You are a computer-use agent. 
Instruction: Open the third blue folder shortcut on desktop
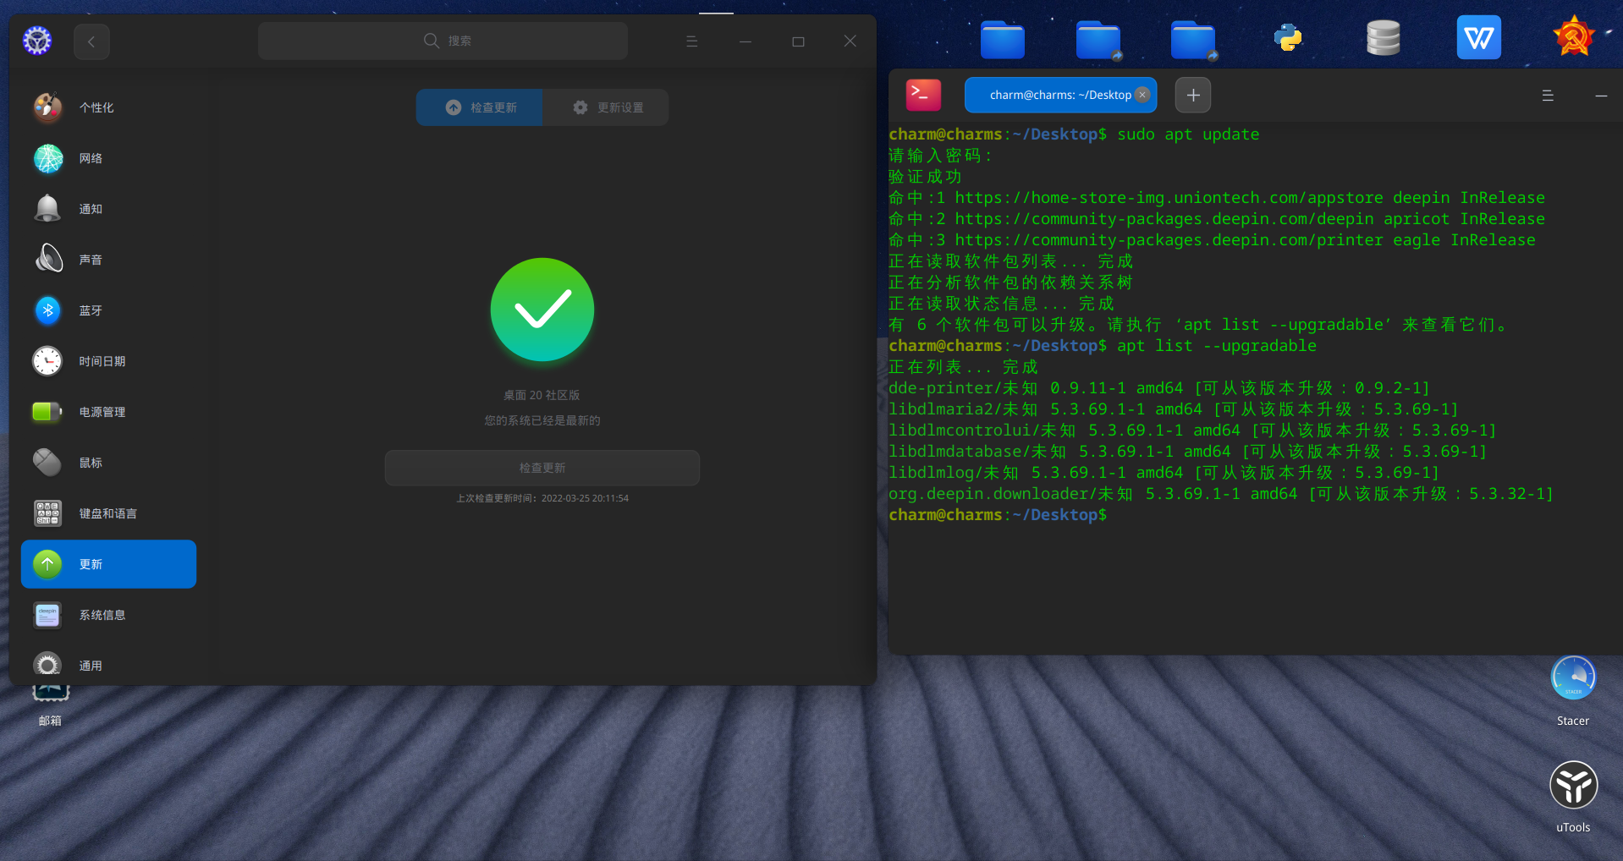pyautogui.click(x=1193, y=39)
